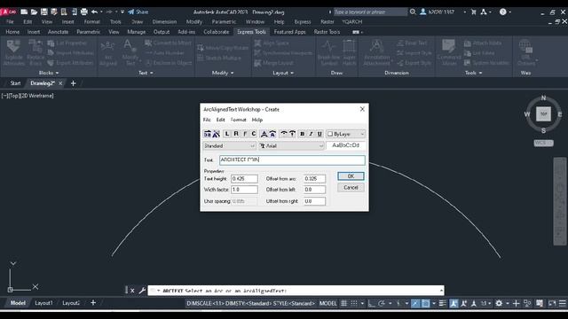Open the dialog's File menu

[x=207, y=120]
